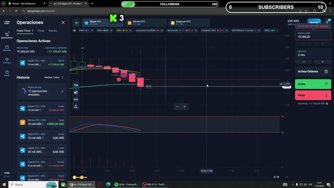The image size is (334, 188).
Task: Decrease the Duración with minus
Action: [304, 62]
